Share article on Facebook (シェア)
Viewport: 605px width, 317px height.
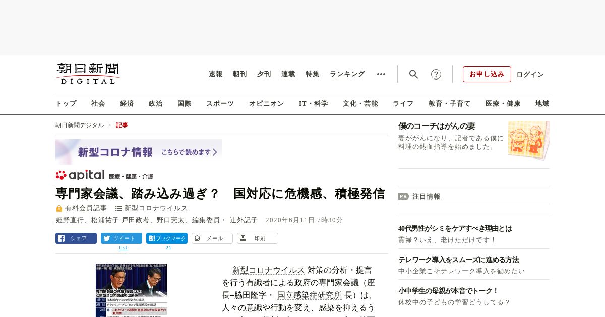[76, 239]
